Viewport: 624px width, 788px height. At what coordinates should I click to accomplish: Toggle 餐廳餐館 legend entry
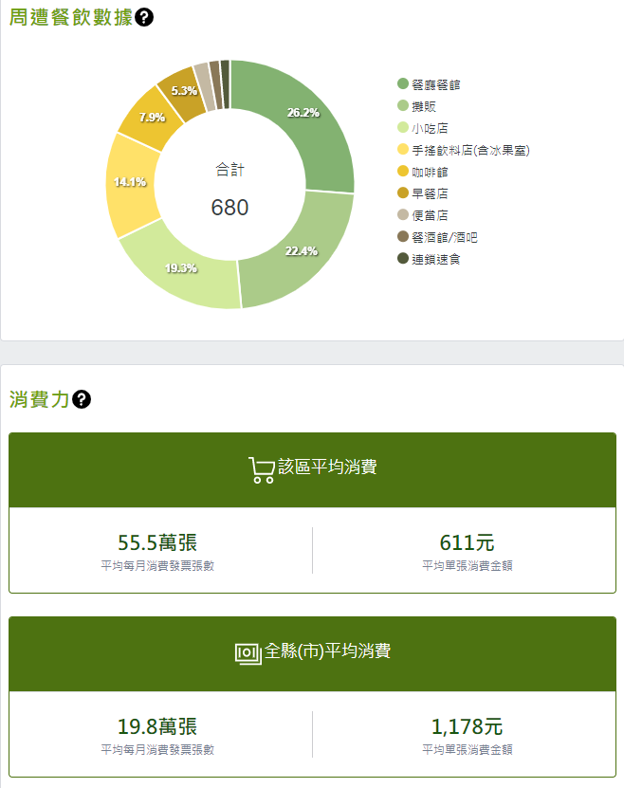pyautogui.click(x=429, y=84)
